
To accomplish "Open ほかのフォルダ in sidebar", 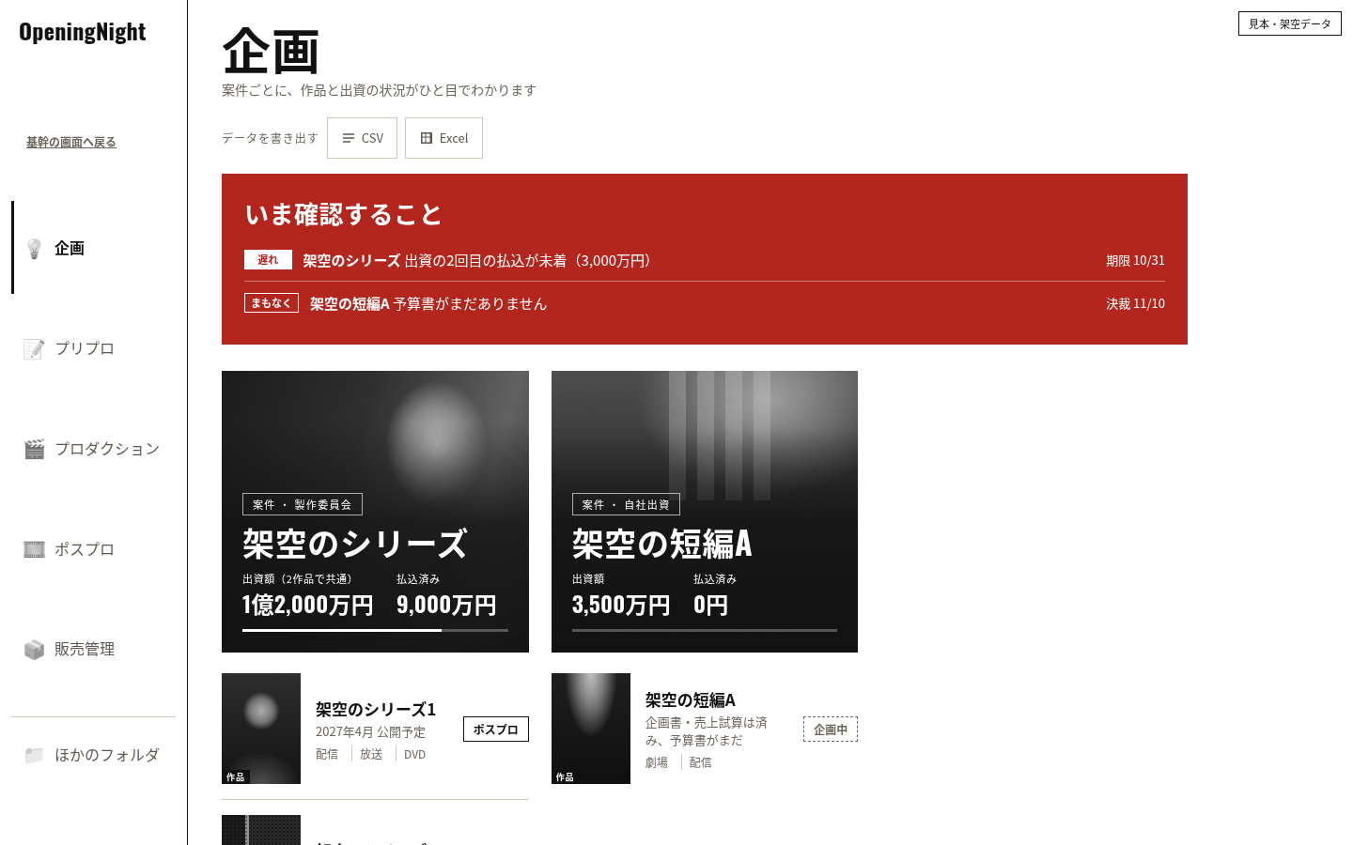I will pyautogui.click(x=94, y=755).
